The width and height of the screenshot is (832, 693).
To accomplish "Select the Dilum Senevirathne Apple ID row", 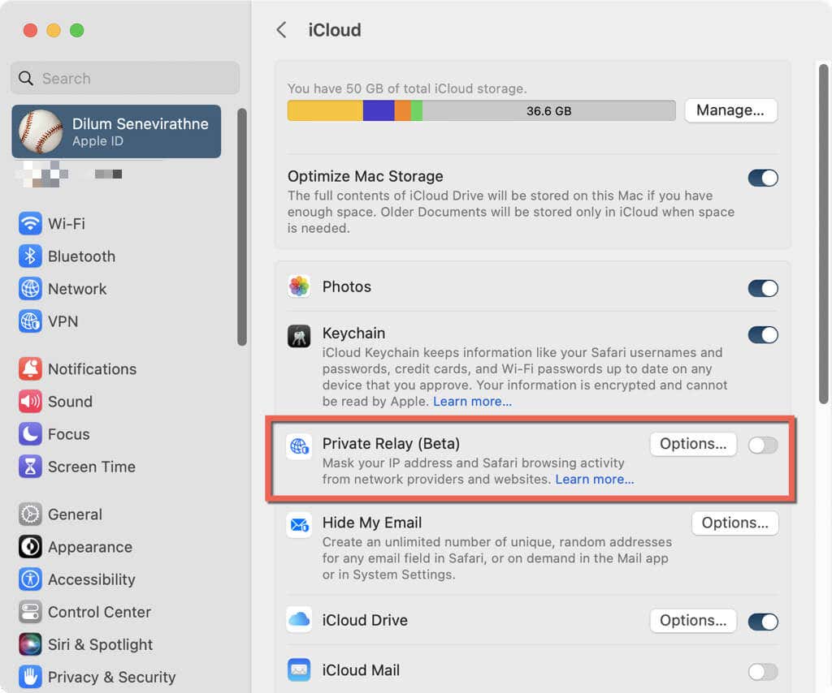I will coord(116,131).
